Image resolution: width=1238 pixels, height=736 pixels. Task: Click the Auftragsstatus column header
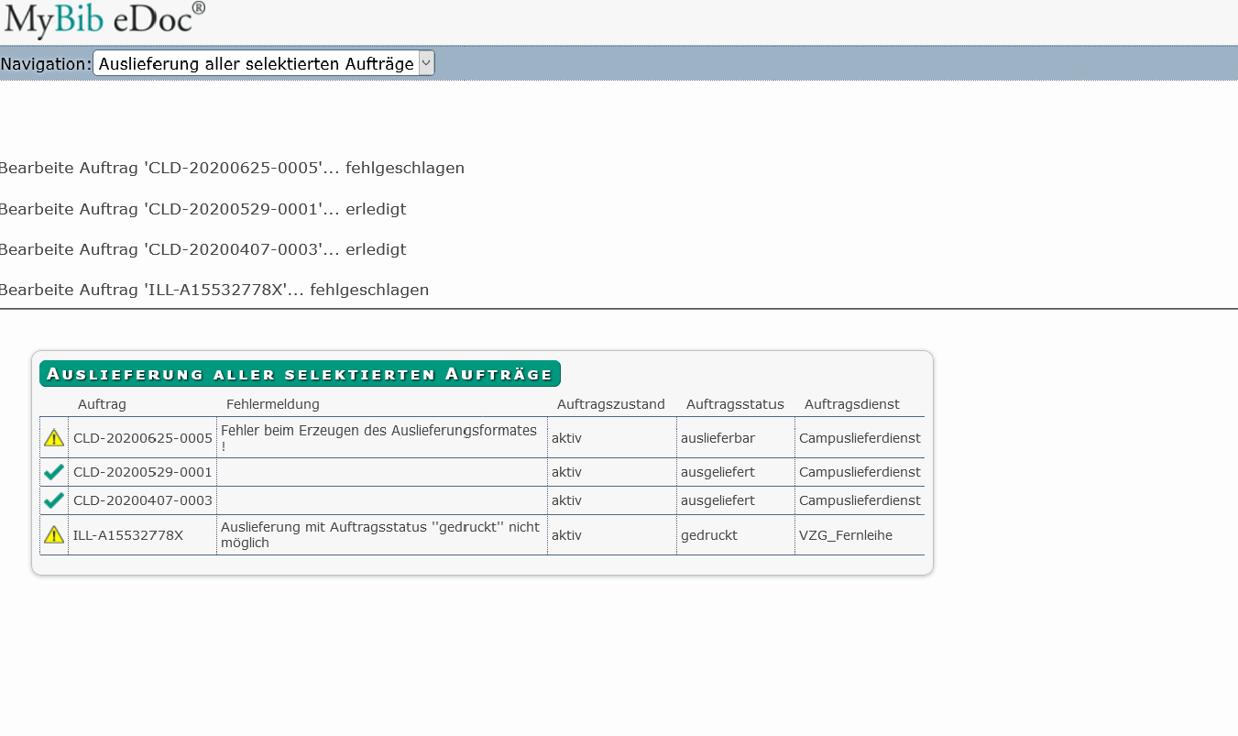(735, 404)
